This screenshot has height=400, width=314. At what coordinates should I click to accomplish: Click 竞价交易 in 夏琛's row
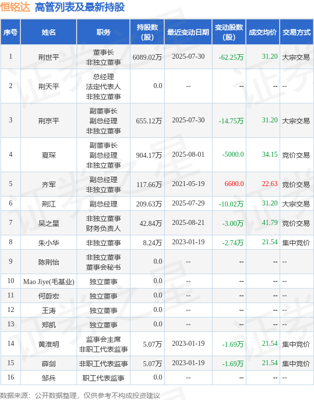point(296,155)
